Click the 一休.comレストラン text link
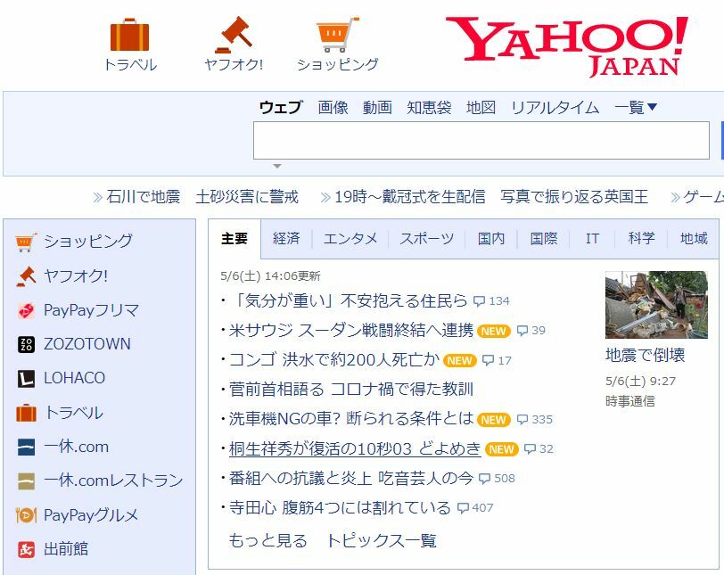 click(113, 481)
